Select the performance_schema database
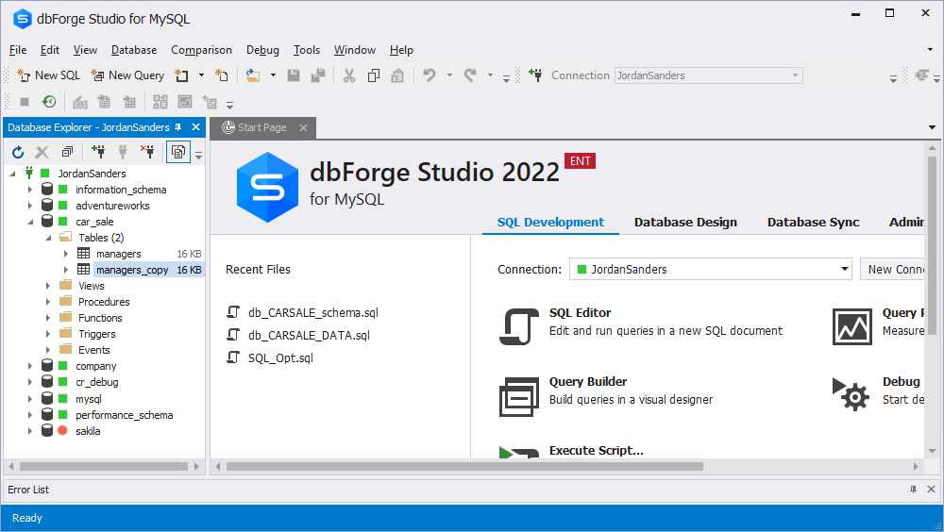The height and width of the screenshot is (532, 944). tap(124, 415)
